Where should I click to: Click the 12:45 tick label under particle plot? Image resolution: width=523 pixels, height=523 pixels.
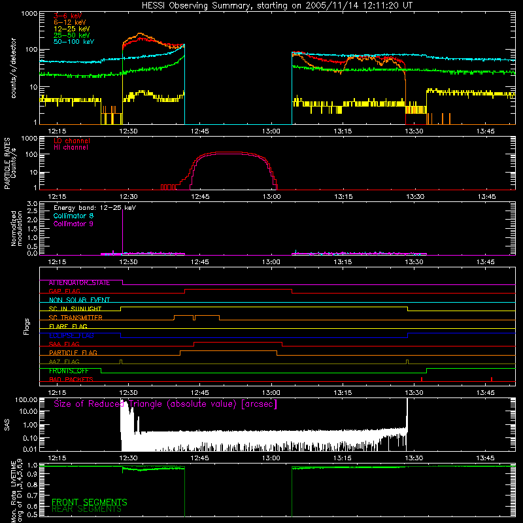click(x=200, y=197)
